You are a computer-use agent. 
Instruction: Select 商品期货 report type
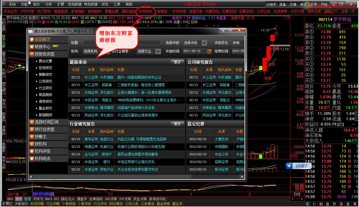tap(45, 95)
